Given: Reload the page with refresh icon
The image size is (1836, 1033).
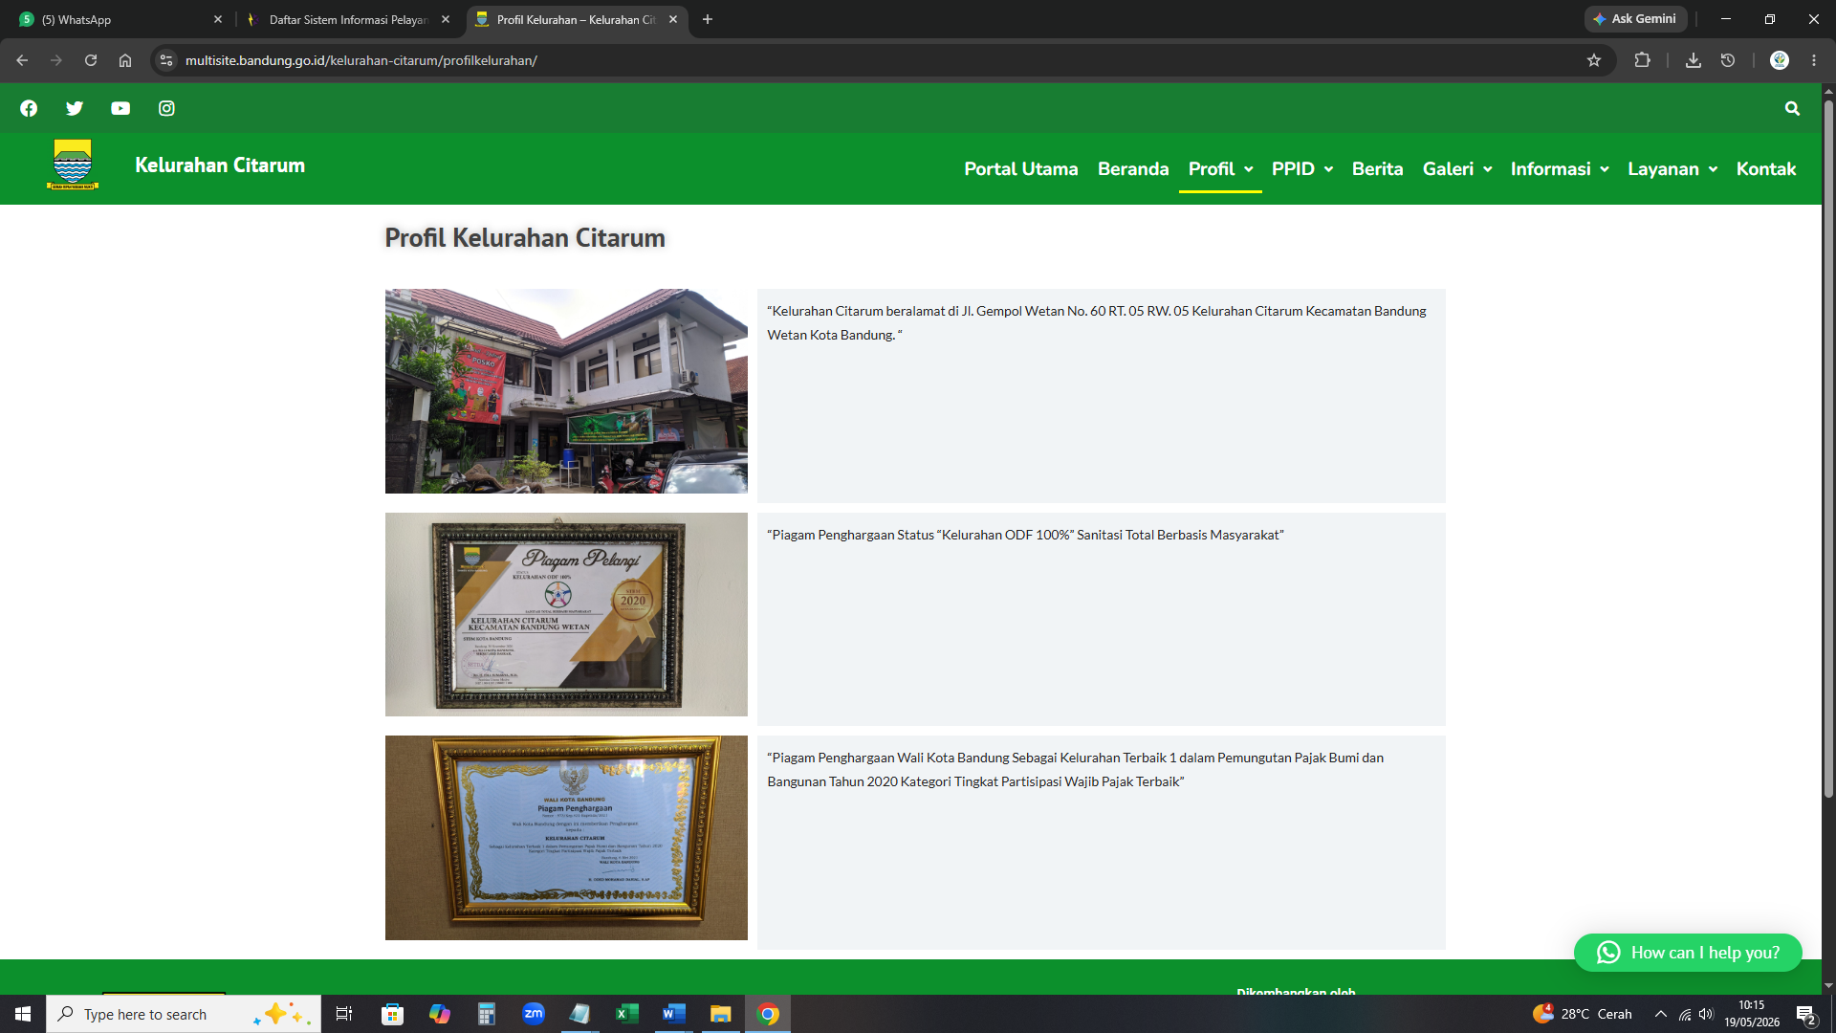Looking at the screenshot, I should point(91,60).
